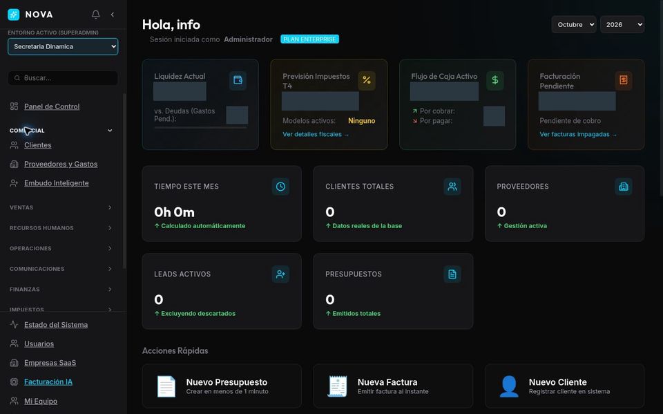Image resolution: width=663 pixels, height=414 pixels.
Task: Click the person icon on Nuevo Cliente
Action: [509, 386]
